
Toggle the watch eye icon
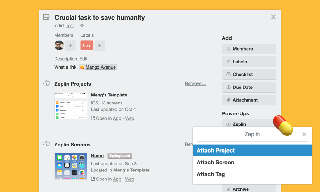[82, 26]
